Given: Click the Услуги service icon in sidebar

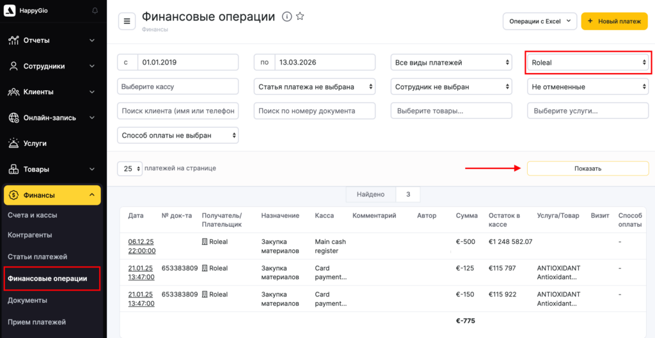Looking at the screenshot, I should pos(13,143).
